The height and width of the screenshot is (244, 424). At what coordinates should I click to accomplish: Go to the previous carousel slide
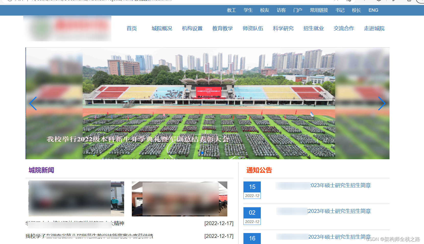[x=33, y=103]
